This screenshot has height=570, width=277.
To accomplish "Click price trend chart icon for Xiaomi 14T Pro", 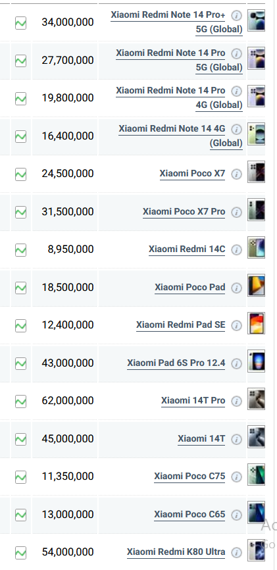I will [20, 402].
